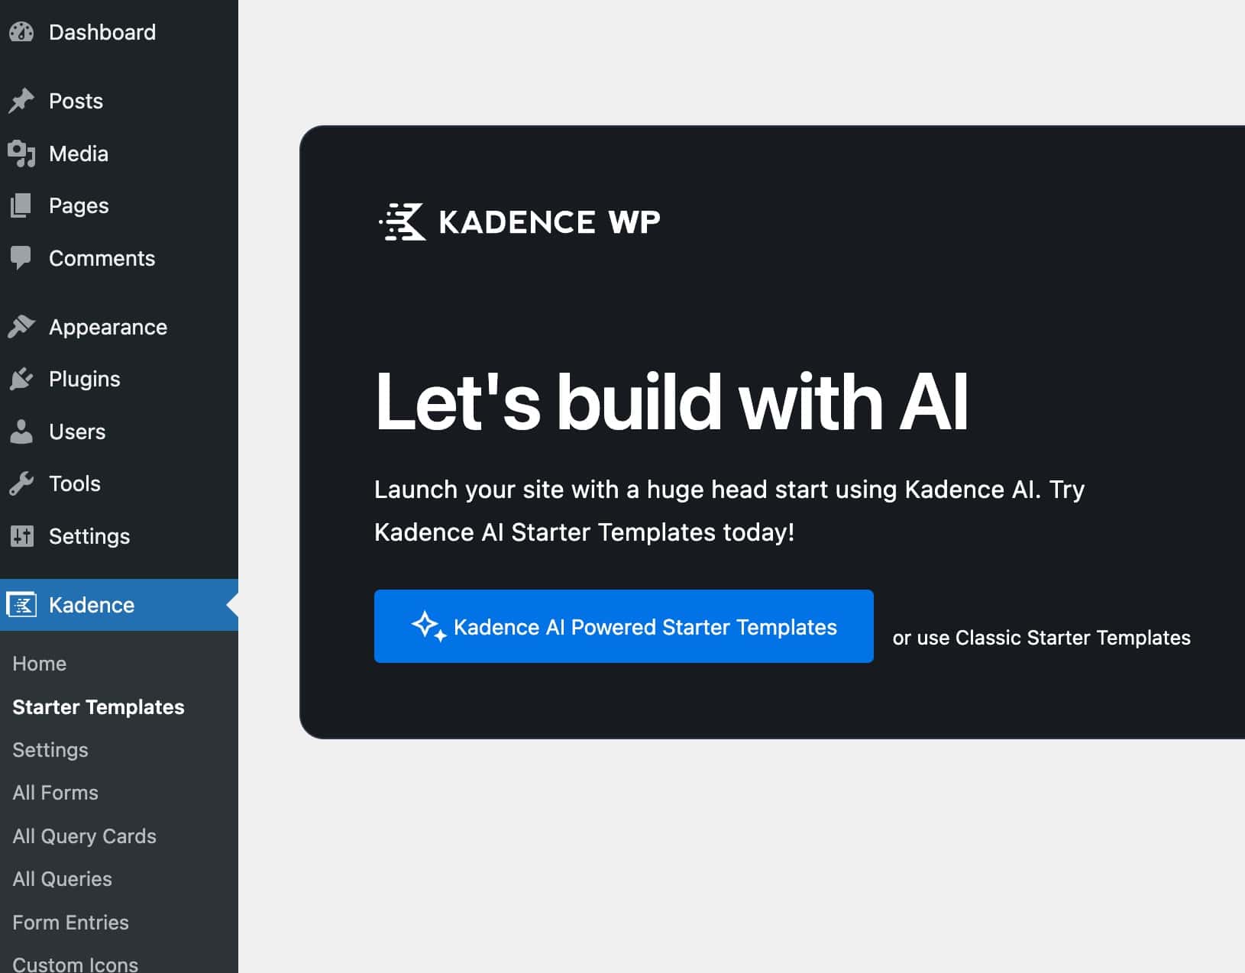Open the Users menu
This screenshot has width=1245, height=973.
click(119, 432)
